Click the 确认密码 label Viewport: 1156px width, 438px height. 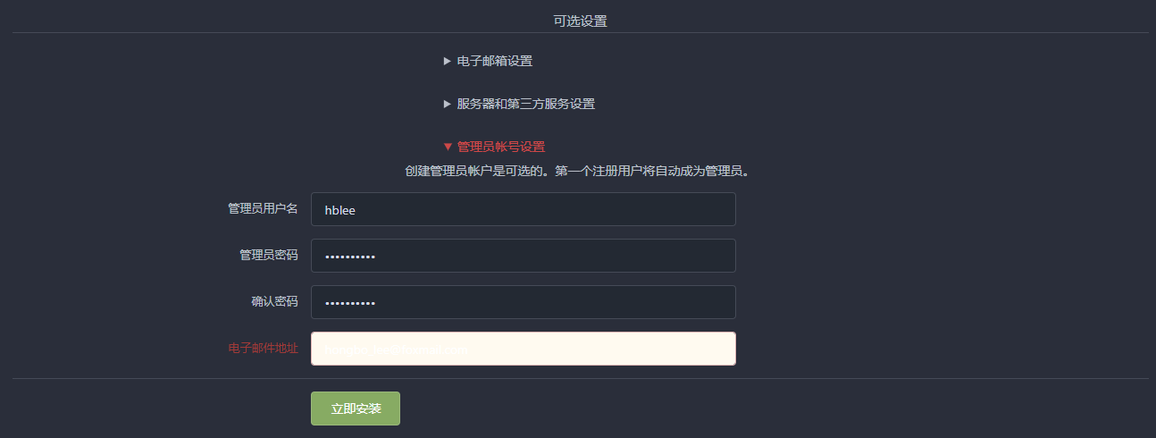pos(274,302)
